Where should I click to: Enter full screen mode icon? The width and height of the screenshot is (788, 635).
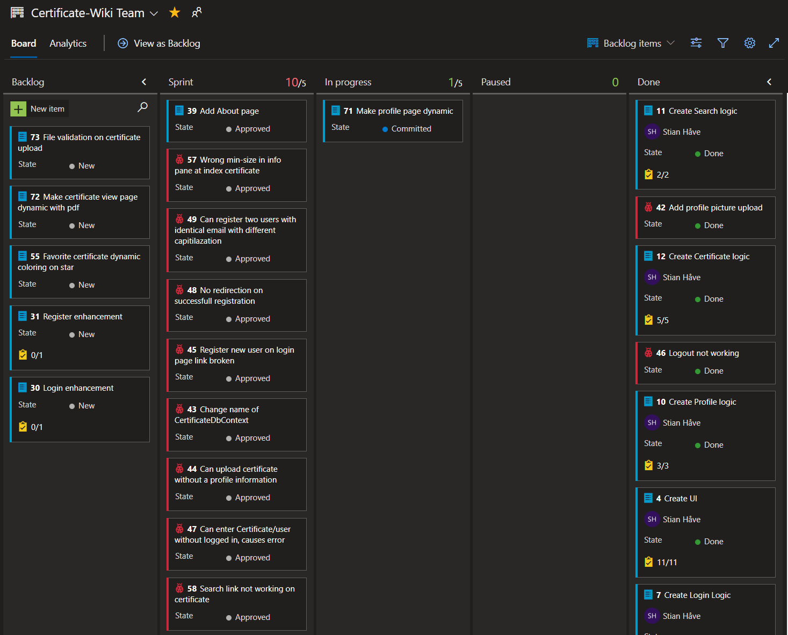click(774, 43)
